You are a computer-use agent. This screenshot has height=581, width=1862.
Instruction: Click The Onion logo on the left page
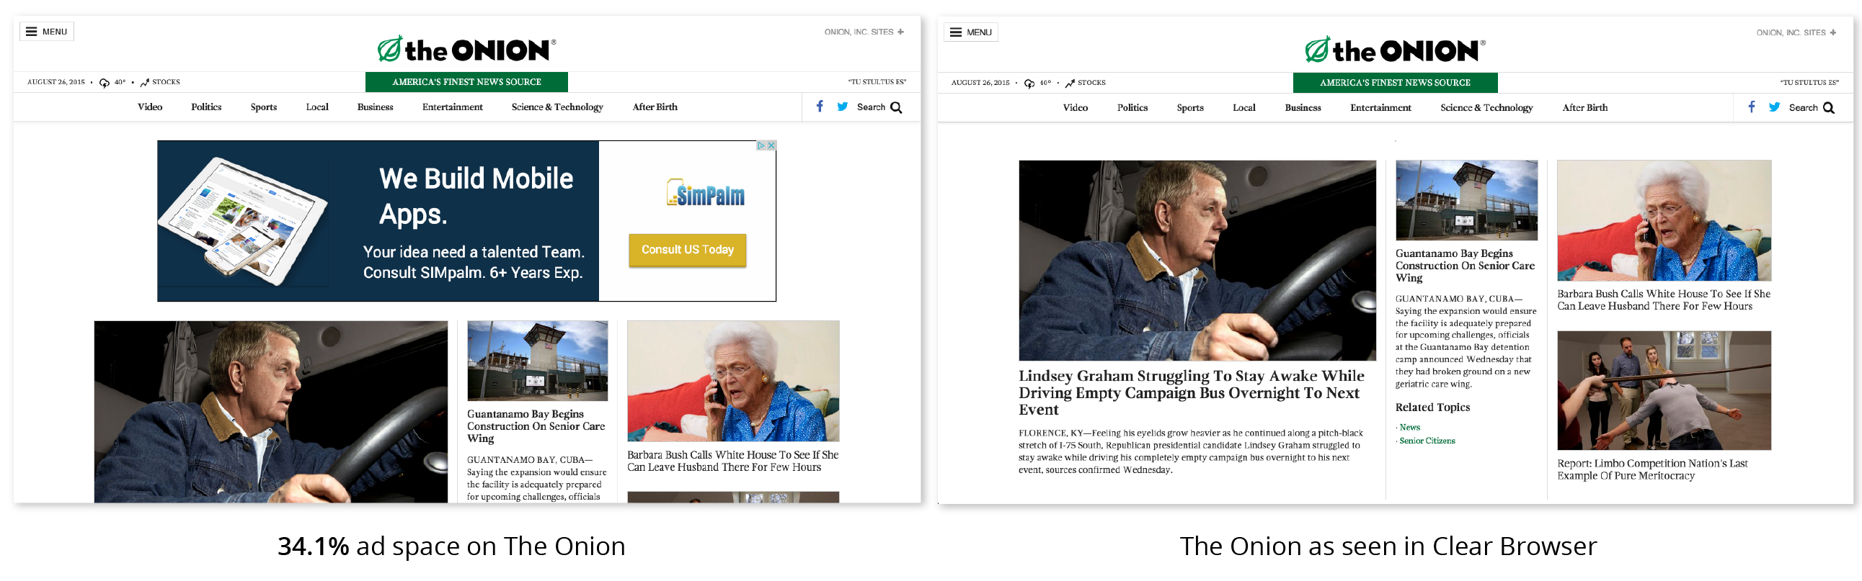[467, 50]
